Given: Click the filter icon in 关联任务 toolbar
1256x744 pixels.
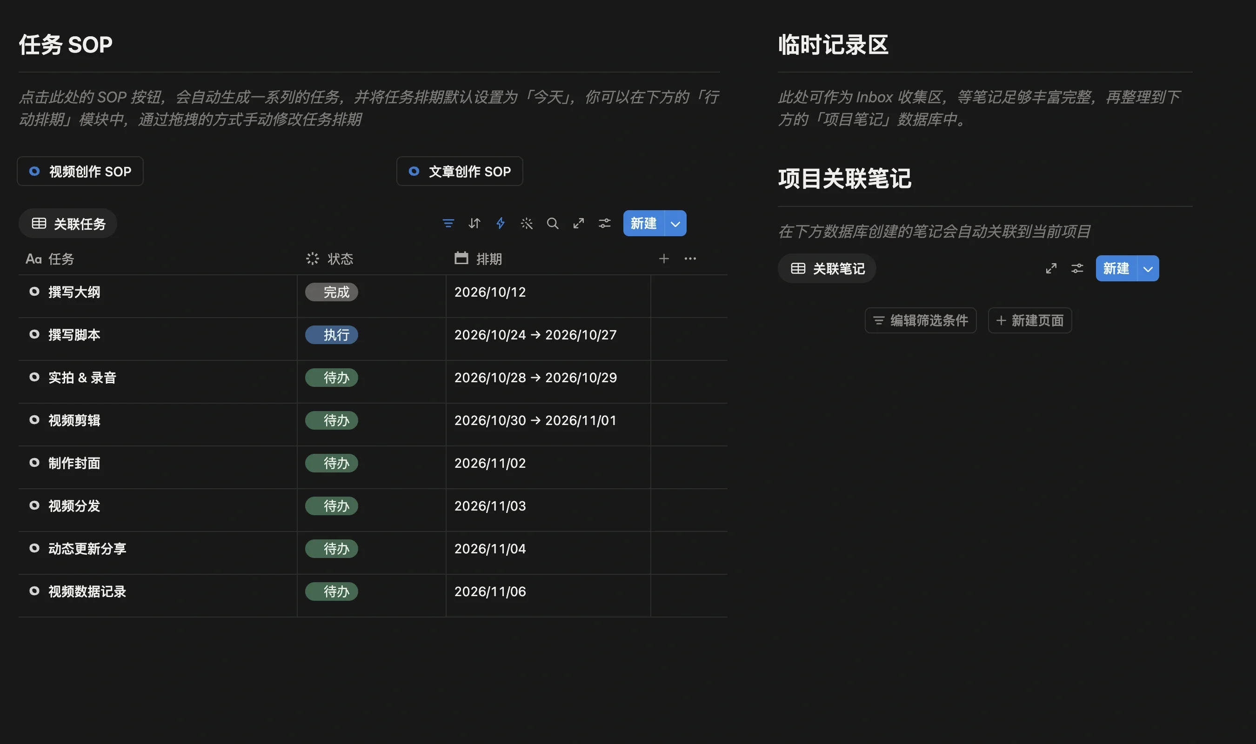Looking at the screenshot, I should [x=448, y=223].
